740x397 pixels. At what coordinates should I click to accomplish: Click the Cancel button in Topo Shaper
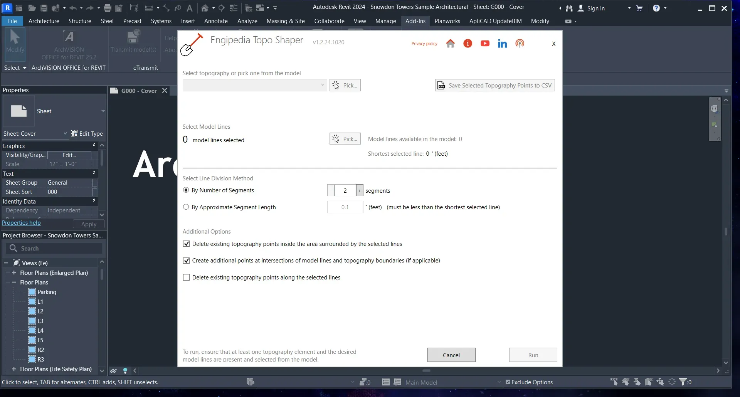pyautogui.click(x=451, y=355)
